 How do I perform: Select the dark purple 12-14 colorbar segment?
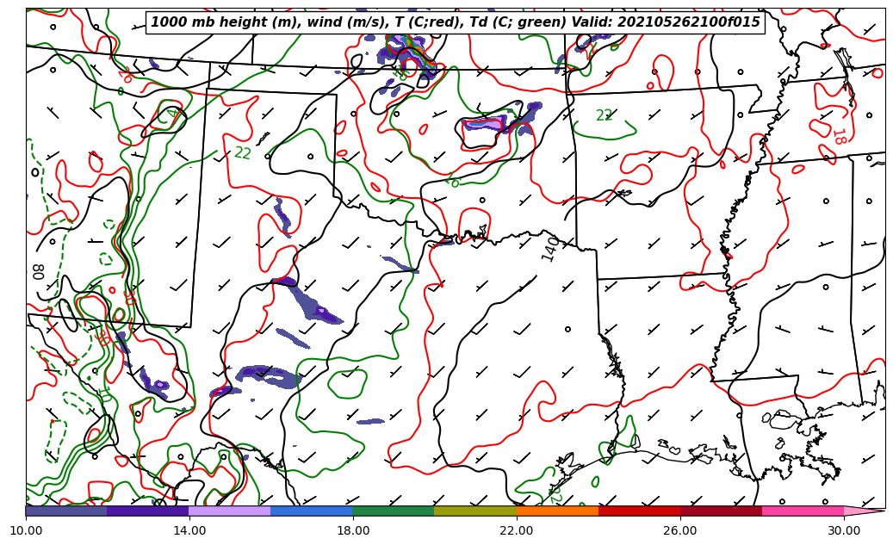tap(148, 511)
